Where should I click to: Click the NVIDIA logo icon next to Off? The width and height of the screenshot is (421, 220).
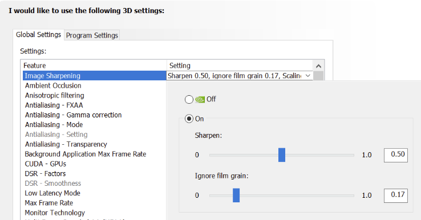tap(200, 100)
